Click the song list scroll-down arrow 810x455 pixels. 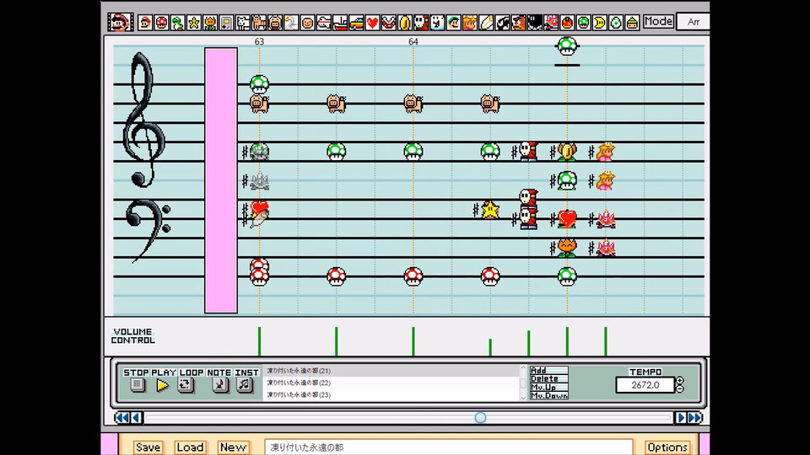[523, 398]
